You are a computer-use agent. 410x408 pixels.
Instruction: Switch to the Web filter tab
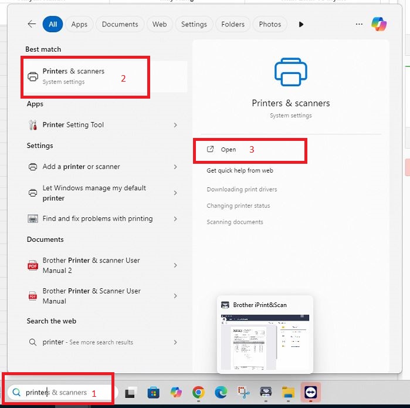click(x=160, y=24)
